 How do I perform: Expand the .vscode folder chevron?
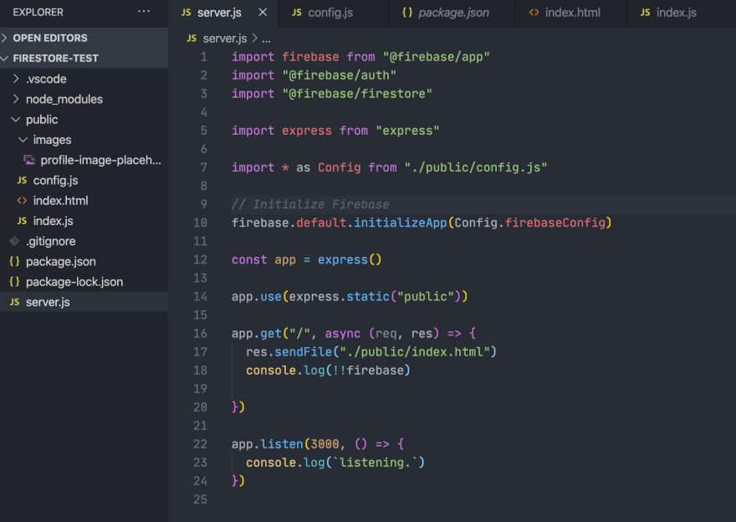(x=16, y=79)
